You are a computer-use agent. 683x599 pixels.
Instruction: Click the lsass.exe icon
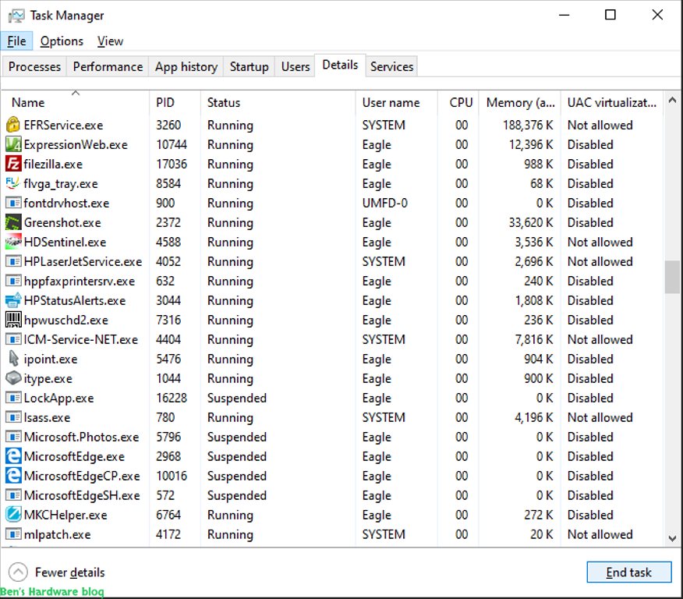[x=13, y=417]
